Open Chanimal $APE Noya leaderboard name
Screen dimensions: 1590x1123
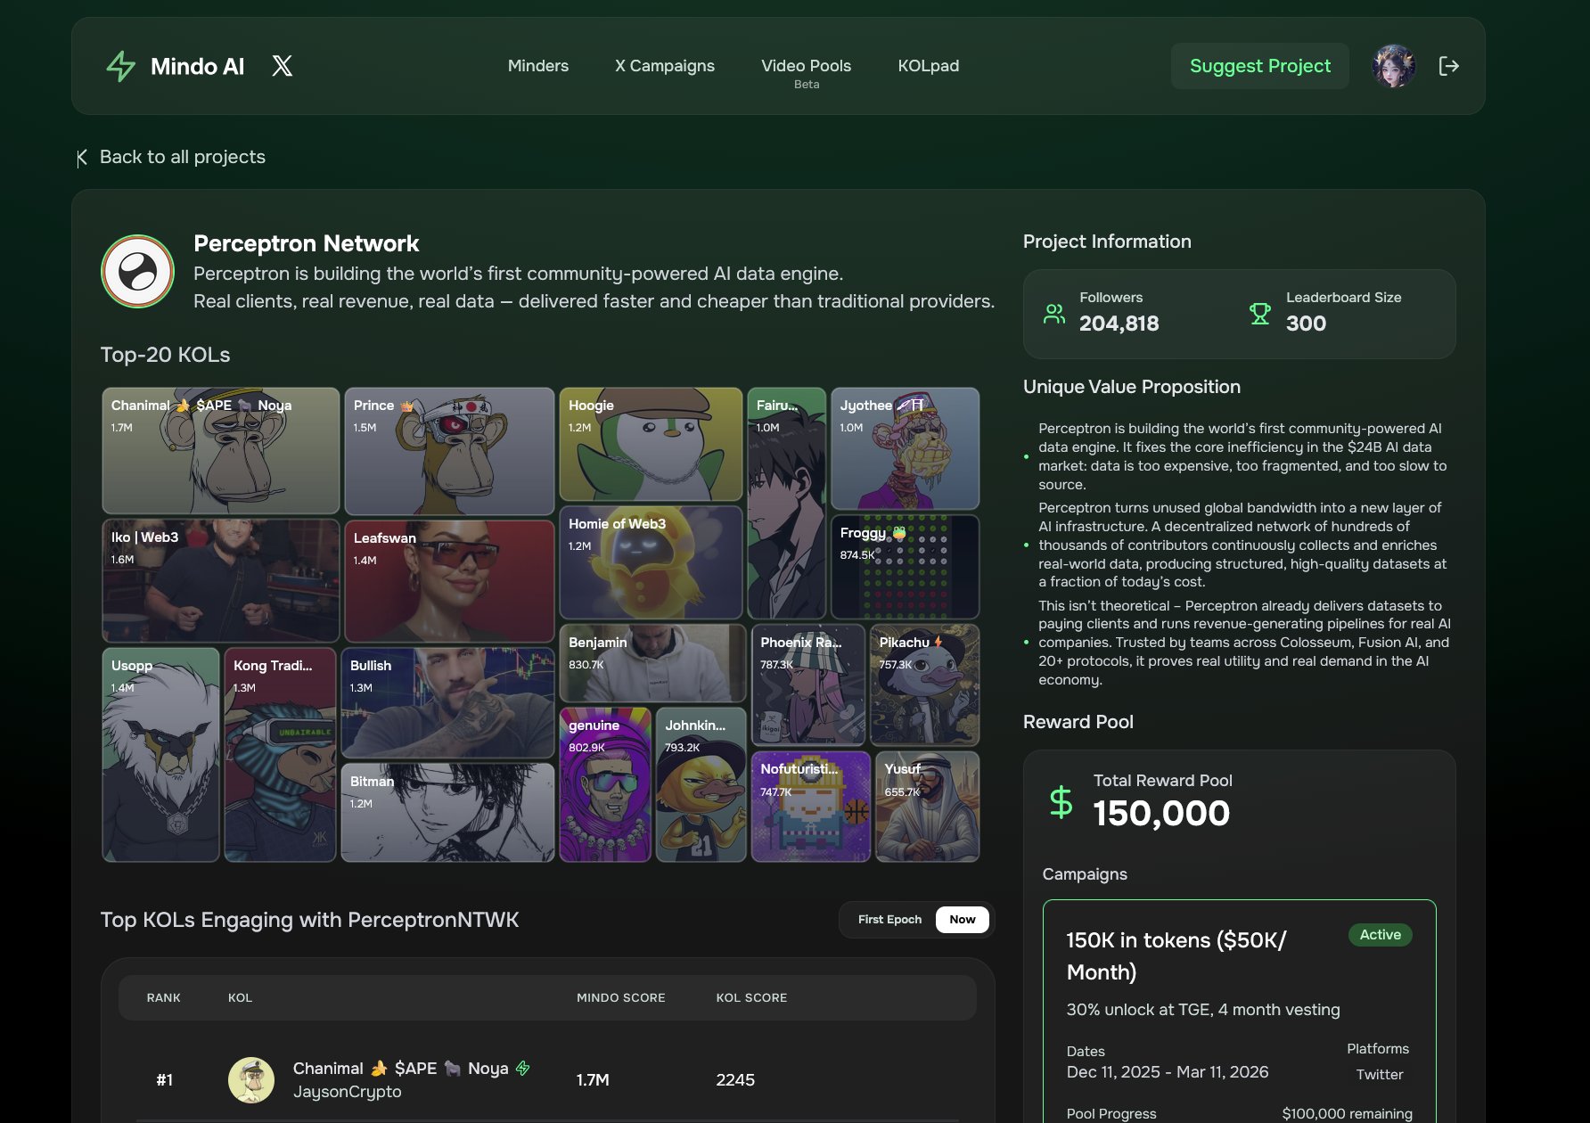pyautogui.click(x=401, y=1068)
